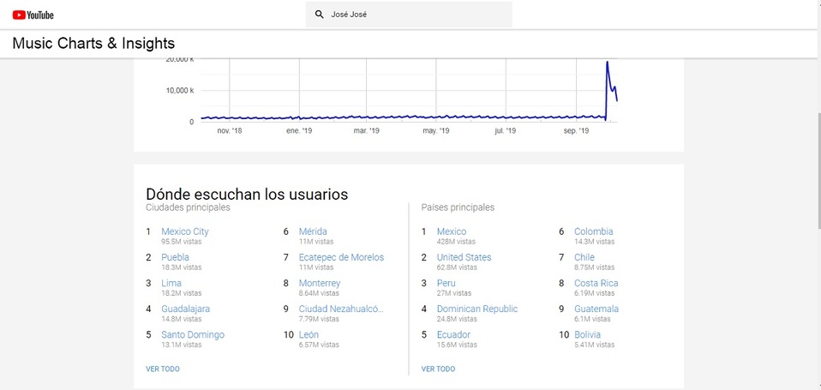Select Santo Domingo in the cities list
The image size is (821, 390).
point(192,334)
